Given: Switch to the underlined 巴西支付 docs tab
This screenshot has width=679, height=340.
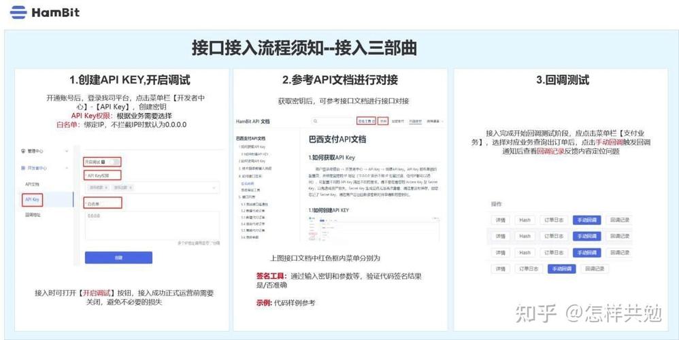Looking at the screenshot, I should (415, 122).
